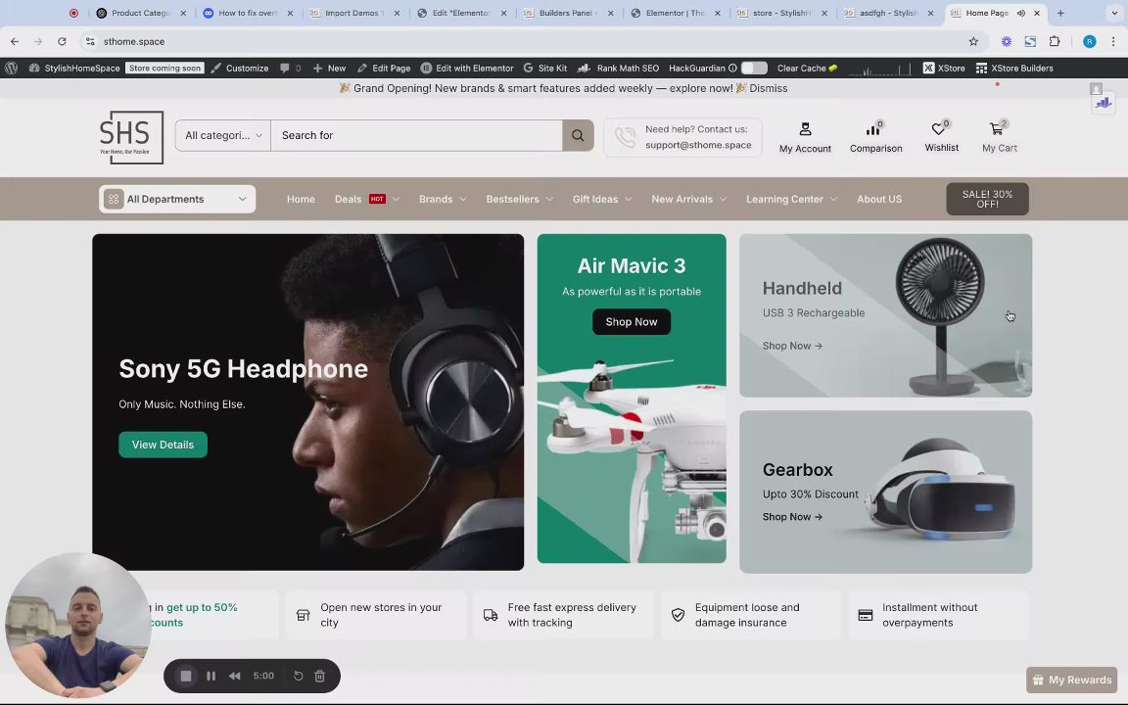
Task: Dismiss the Grand Opening notice
Action: 769,88
